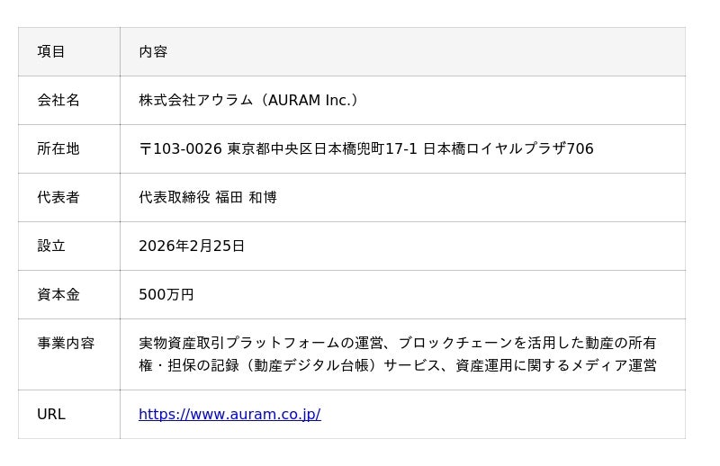
Task: Click the 500万円 capital value
Action: click(166, 294)
